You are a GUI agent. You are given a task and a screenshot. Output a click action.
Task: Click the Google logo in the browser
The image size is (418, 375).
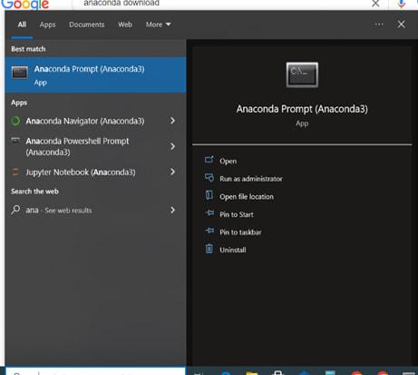[25, 5]
